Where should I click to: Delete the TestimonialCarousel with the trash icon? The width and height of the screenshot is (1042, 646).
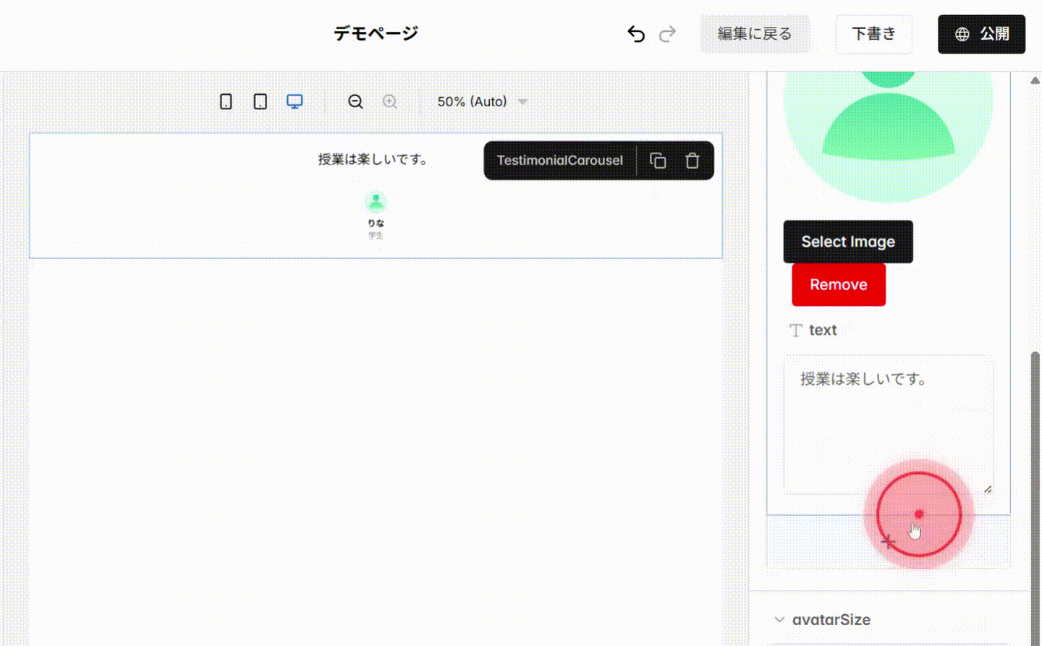coord(692,160)
